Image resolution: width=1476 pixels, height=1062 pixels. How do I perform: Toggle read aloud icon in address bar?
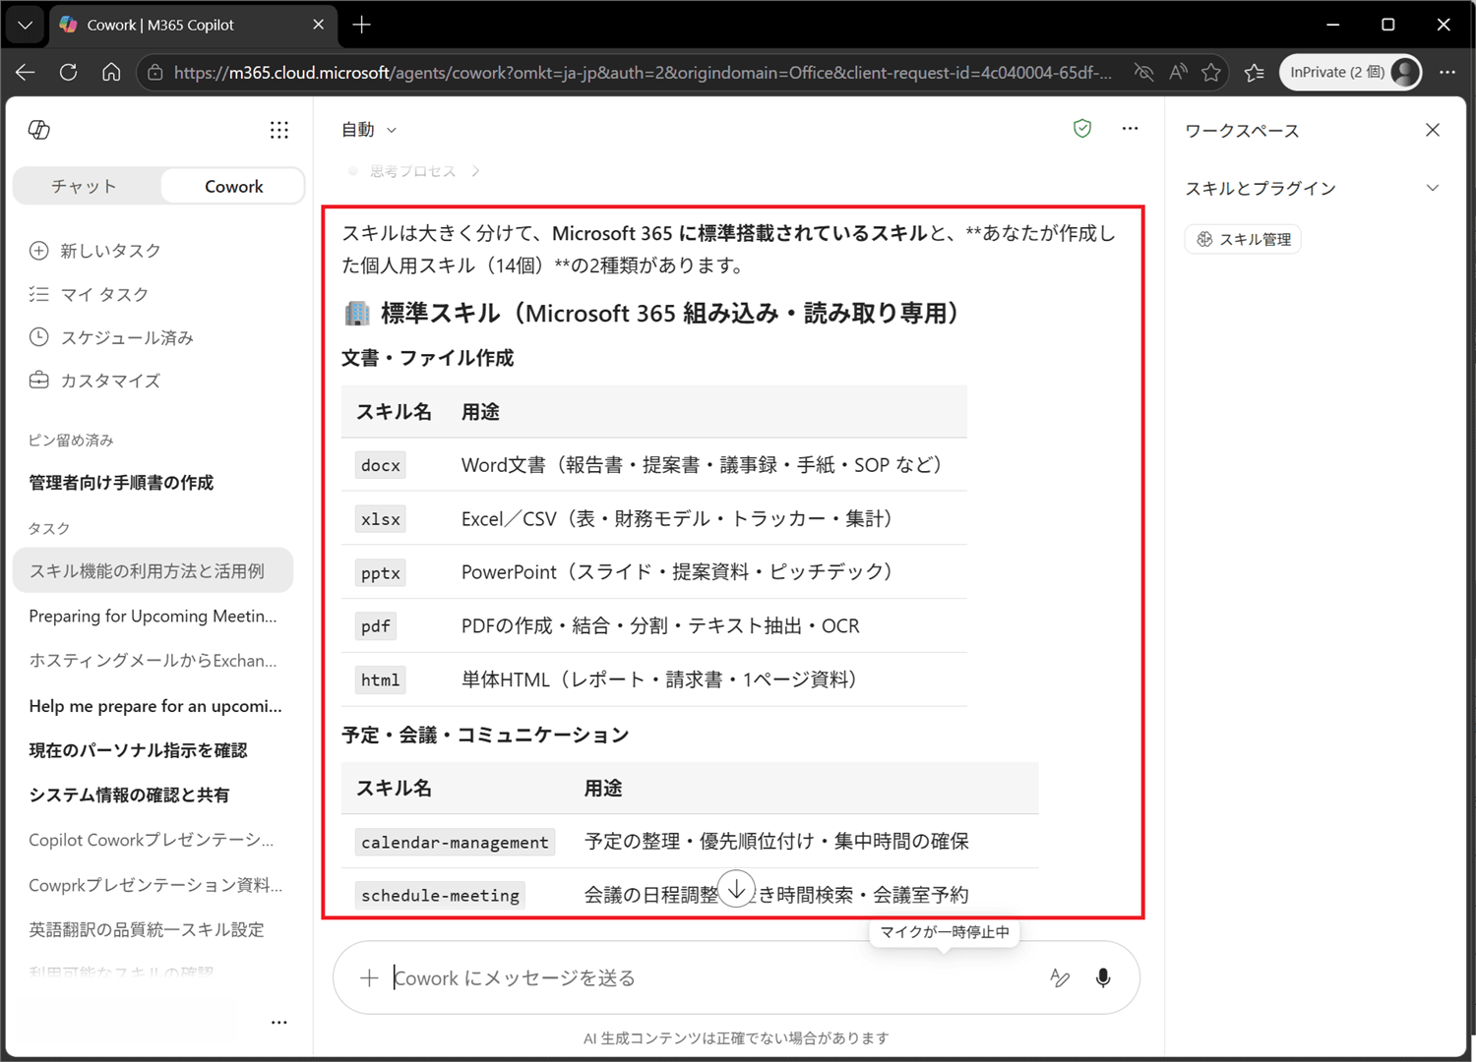(x=1178, y=72)
